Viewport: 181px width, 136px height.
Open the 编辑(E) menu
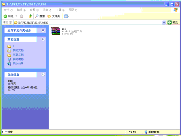click(21, 10)
